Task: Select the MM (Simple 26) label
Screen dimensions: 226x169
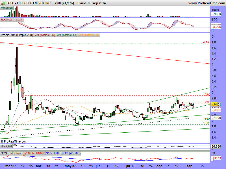Action: click(45, 35)
